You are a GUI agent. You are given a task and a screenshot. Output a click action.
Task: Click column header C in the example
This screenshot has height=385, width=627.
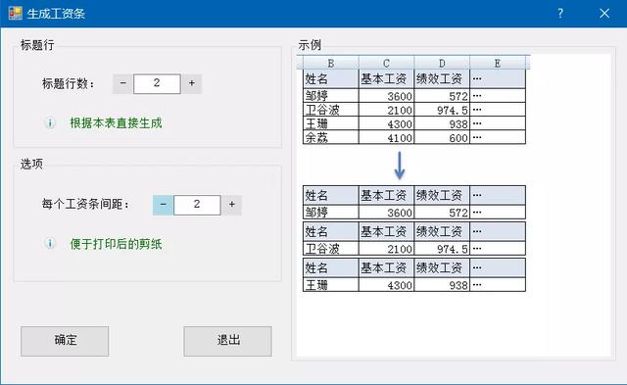(x=386, y=63)
